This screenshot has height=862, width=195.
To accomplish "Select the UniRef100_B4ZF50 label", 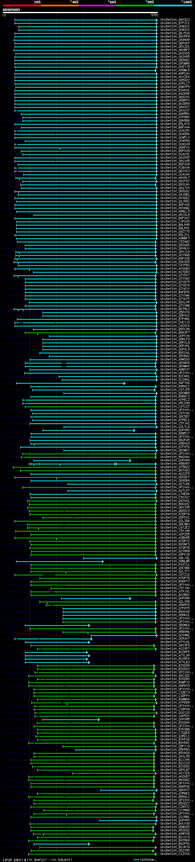I will [x=175, y=844].
